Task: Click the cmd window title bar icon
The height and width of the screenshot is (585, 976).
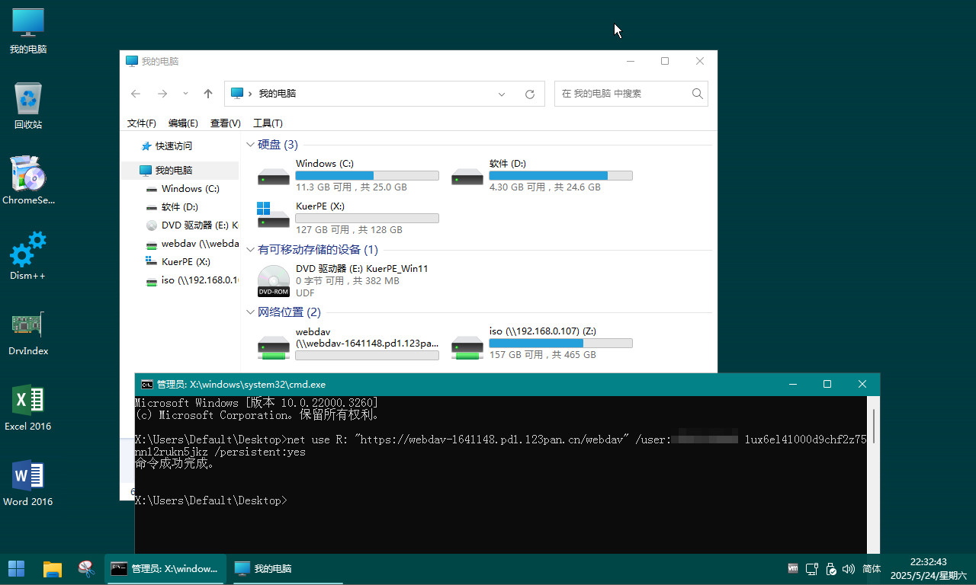Action: [x=147, y=385]
